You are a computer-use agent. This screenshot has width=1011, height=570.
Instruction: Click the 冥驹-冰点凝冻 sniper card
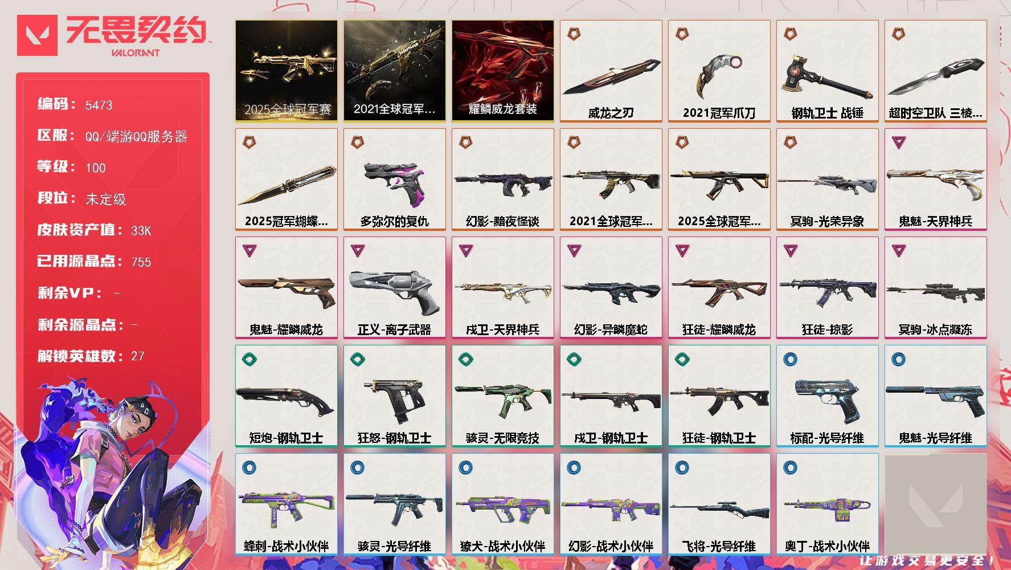935,288
